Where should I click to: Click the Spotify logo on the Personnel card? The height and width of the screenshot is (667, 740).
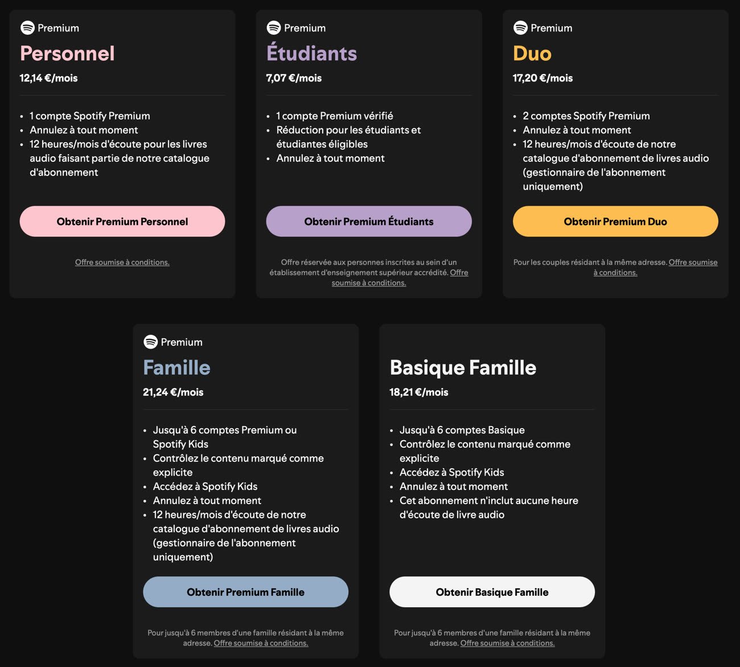tap(27, 27)
